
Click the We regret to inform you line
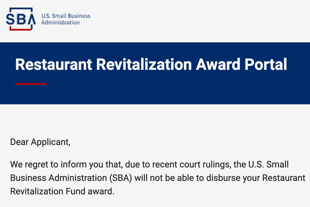coord(149,164)
